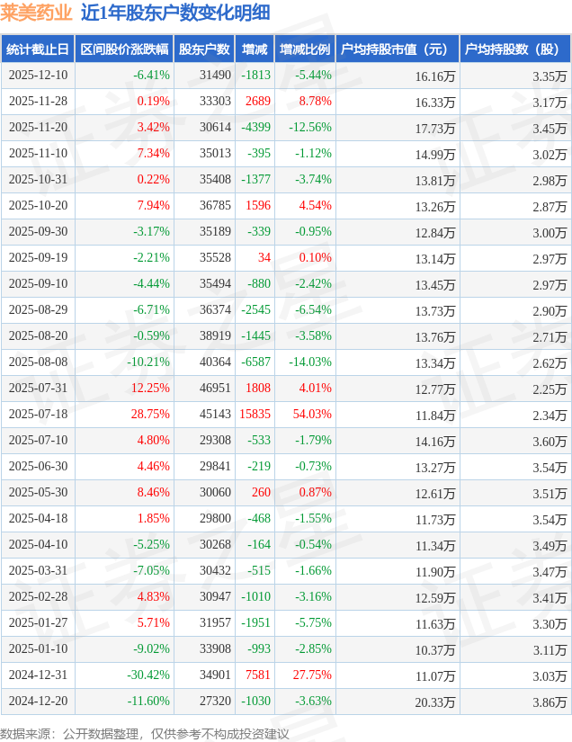This screenshot has width=572, height=742.
Task: Click the 增减 column header
Action: pyautogui.click(x=255, y=49)
